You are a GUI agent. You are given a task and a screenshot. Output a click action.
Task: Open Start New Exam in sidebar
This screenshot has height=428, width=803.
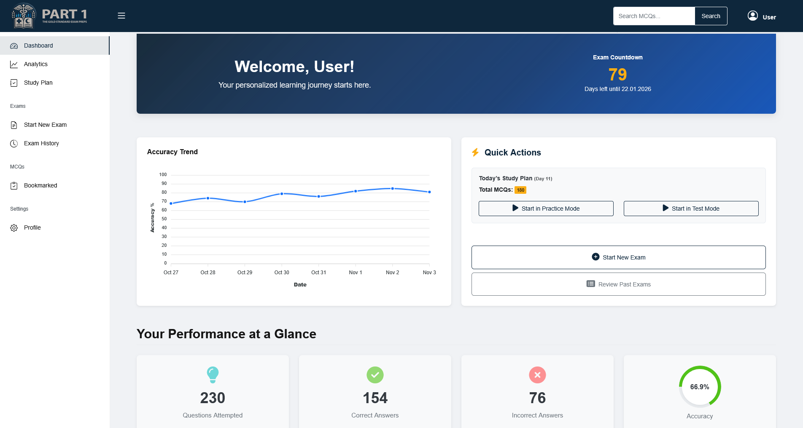pyautogui.click(x=45, y=125)
